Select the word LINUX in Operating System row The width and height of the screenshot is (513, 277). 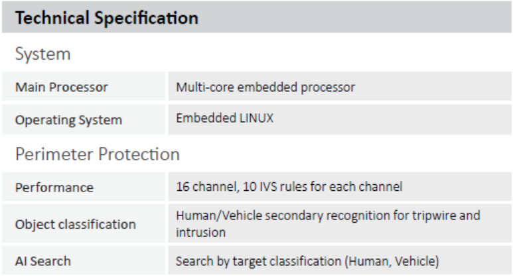[256, 118]
